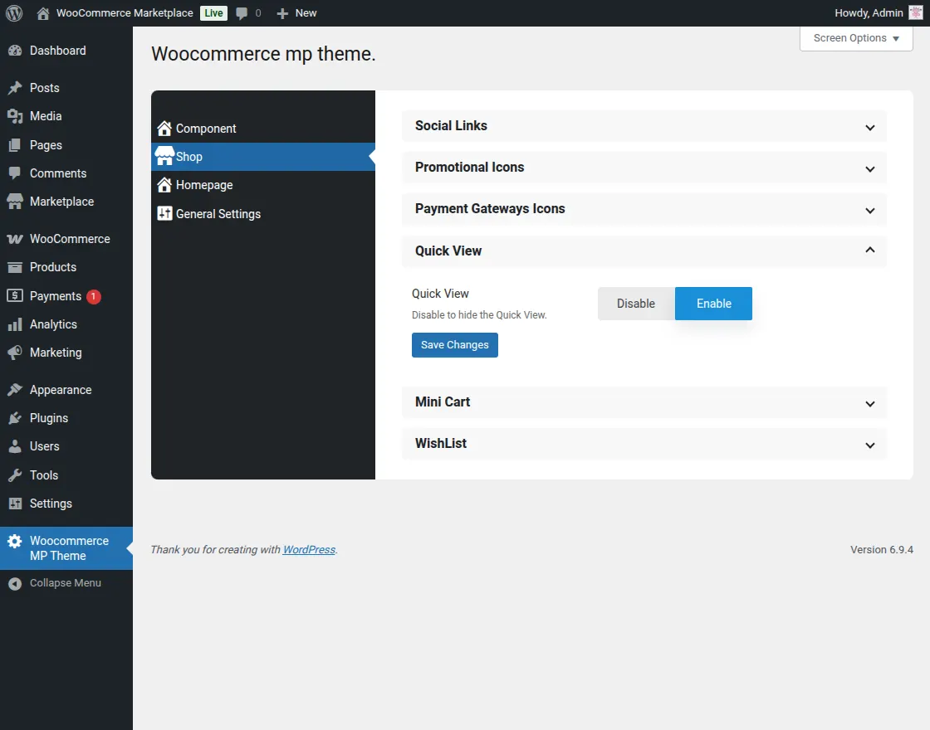Viewport: 930px width, 730px height.
Task: Click the site home icon in admin bar
Action: click(x=42, y=13)
